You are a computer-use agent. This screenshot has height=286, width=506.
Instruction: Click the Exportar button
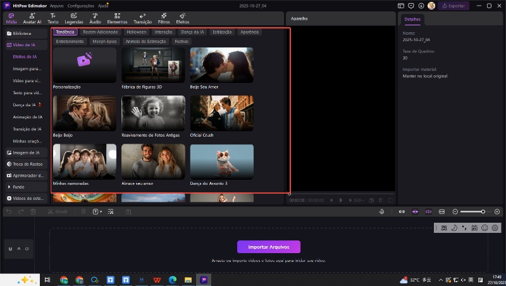pyautogui.click(x=455, y=6)
